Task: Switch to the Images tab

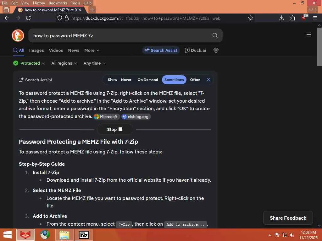Action: [x=36, y=50]
